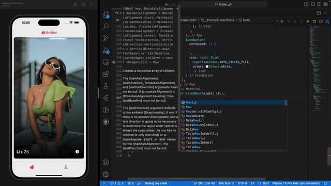Choose the Router.withConfig(…) suggestion
The image size is (331, 186).
click(x=234, y=112)
